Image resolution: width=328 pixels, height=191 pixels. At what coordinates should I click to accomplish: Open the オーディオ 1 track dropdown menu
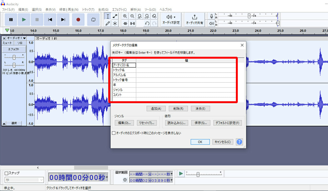point(16,38)
